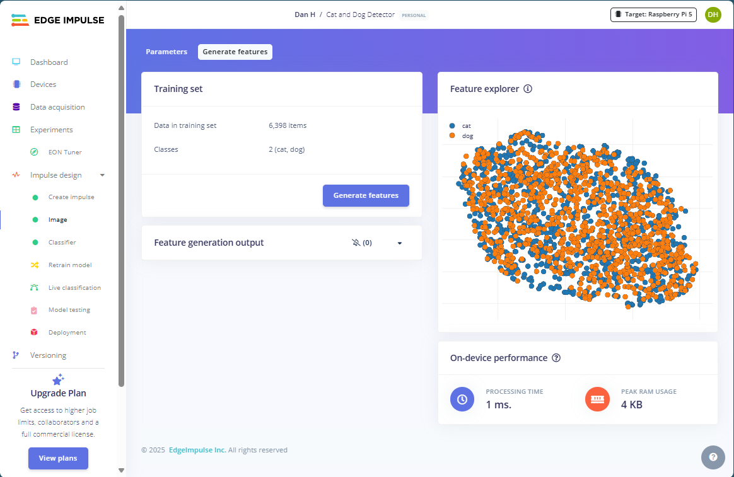Click the sidebar scroll down arrow
Image resolution: width=734 pixels, height=477 pixels.
(121, 470)
